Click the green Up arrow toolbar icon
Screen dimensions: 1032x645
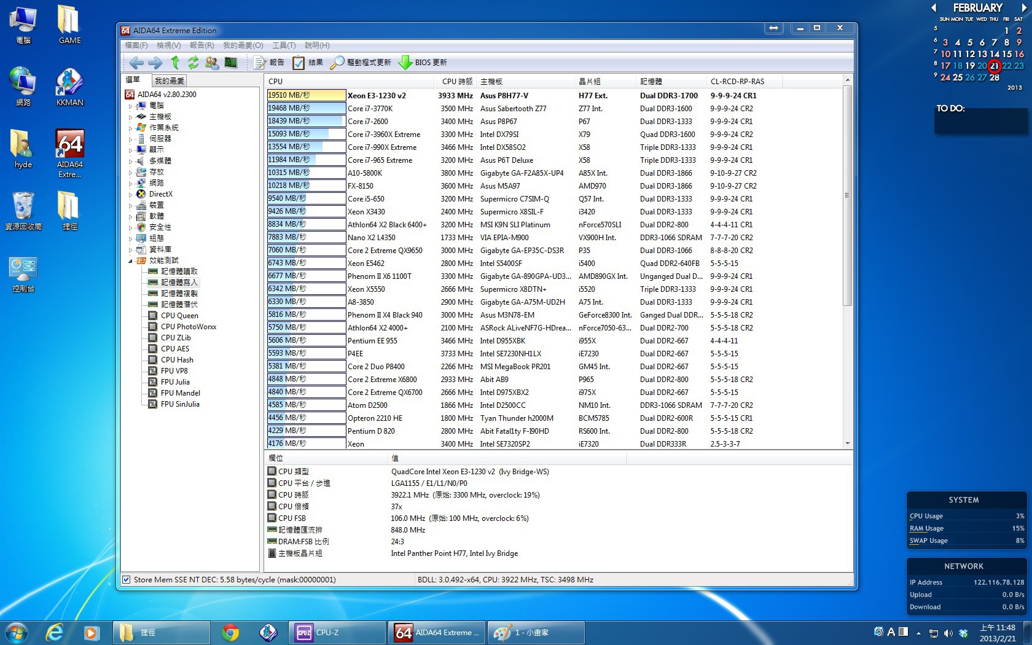[175, 62]
